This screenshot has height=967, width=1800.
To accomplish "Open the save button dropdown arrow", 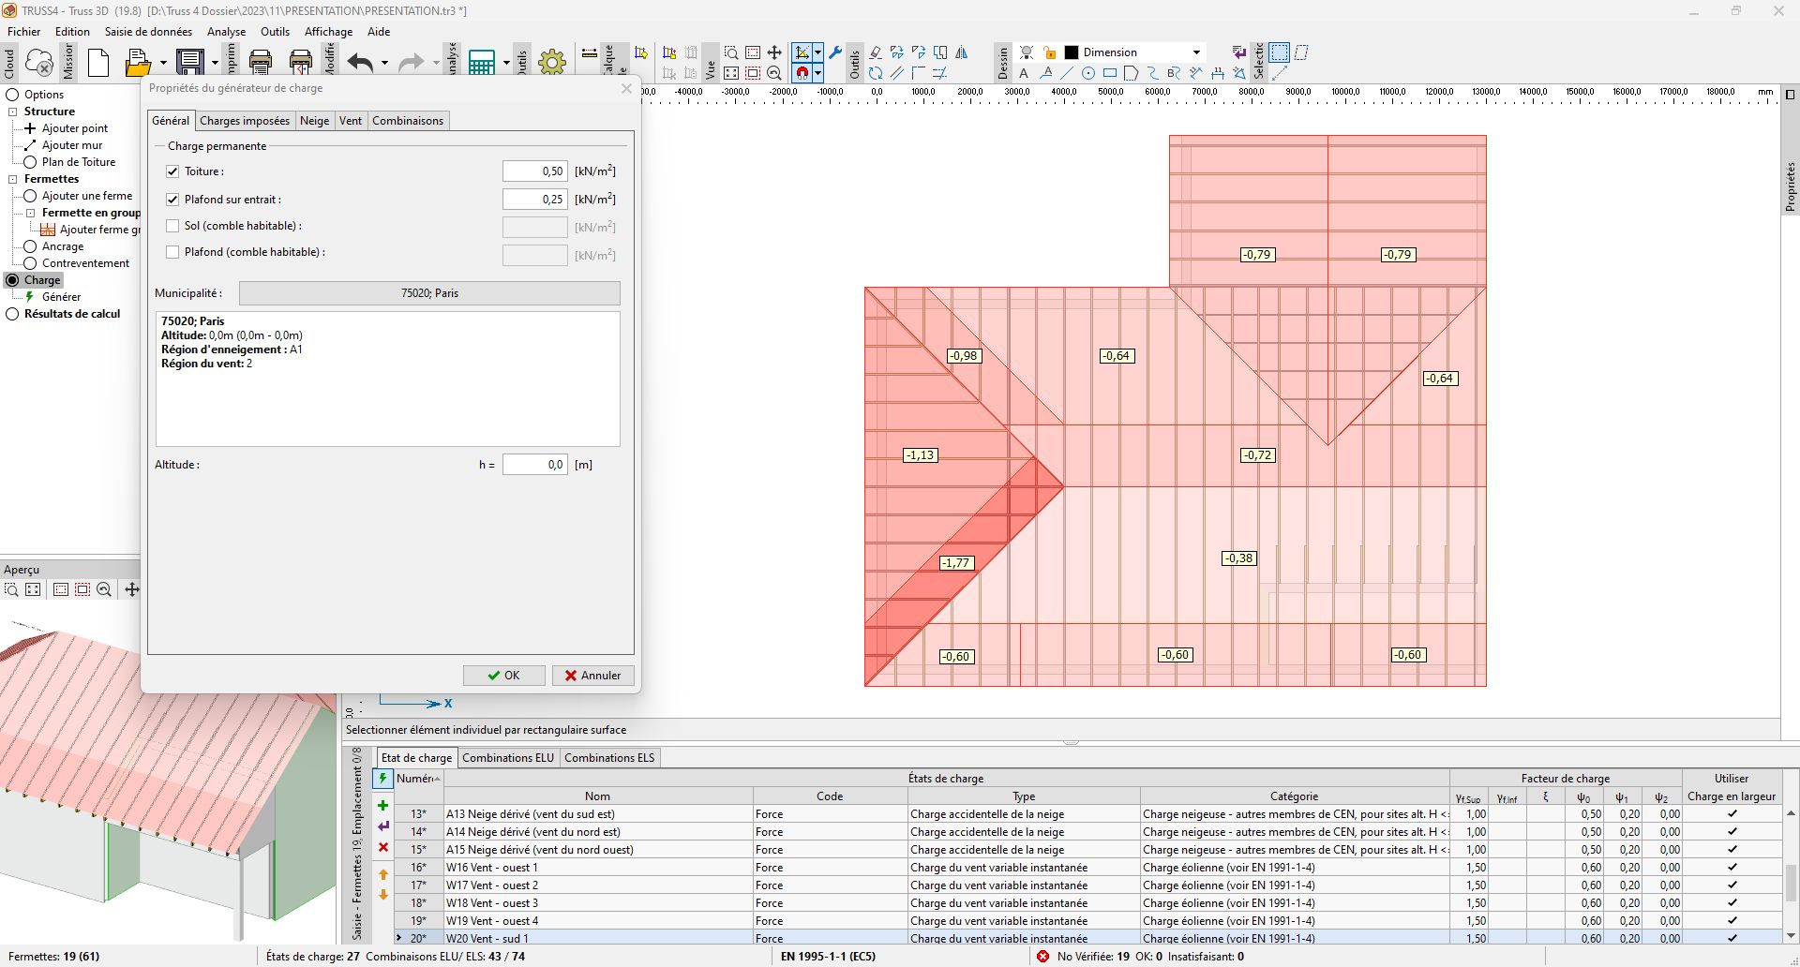I will click(215, 63).
